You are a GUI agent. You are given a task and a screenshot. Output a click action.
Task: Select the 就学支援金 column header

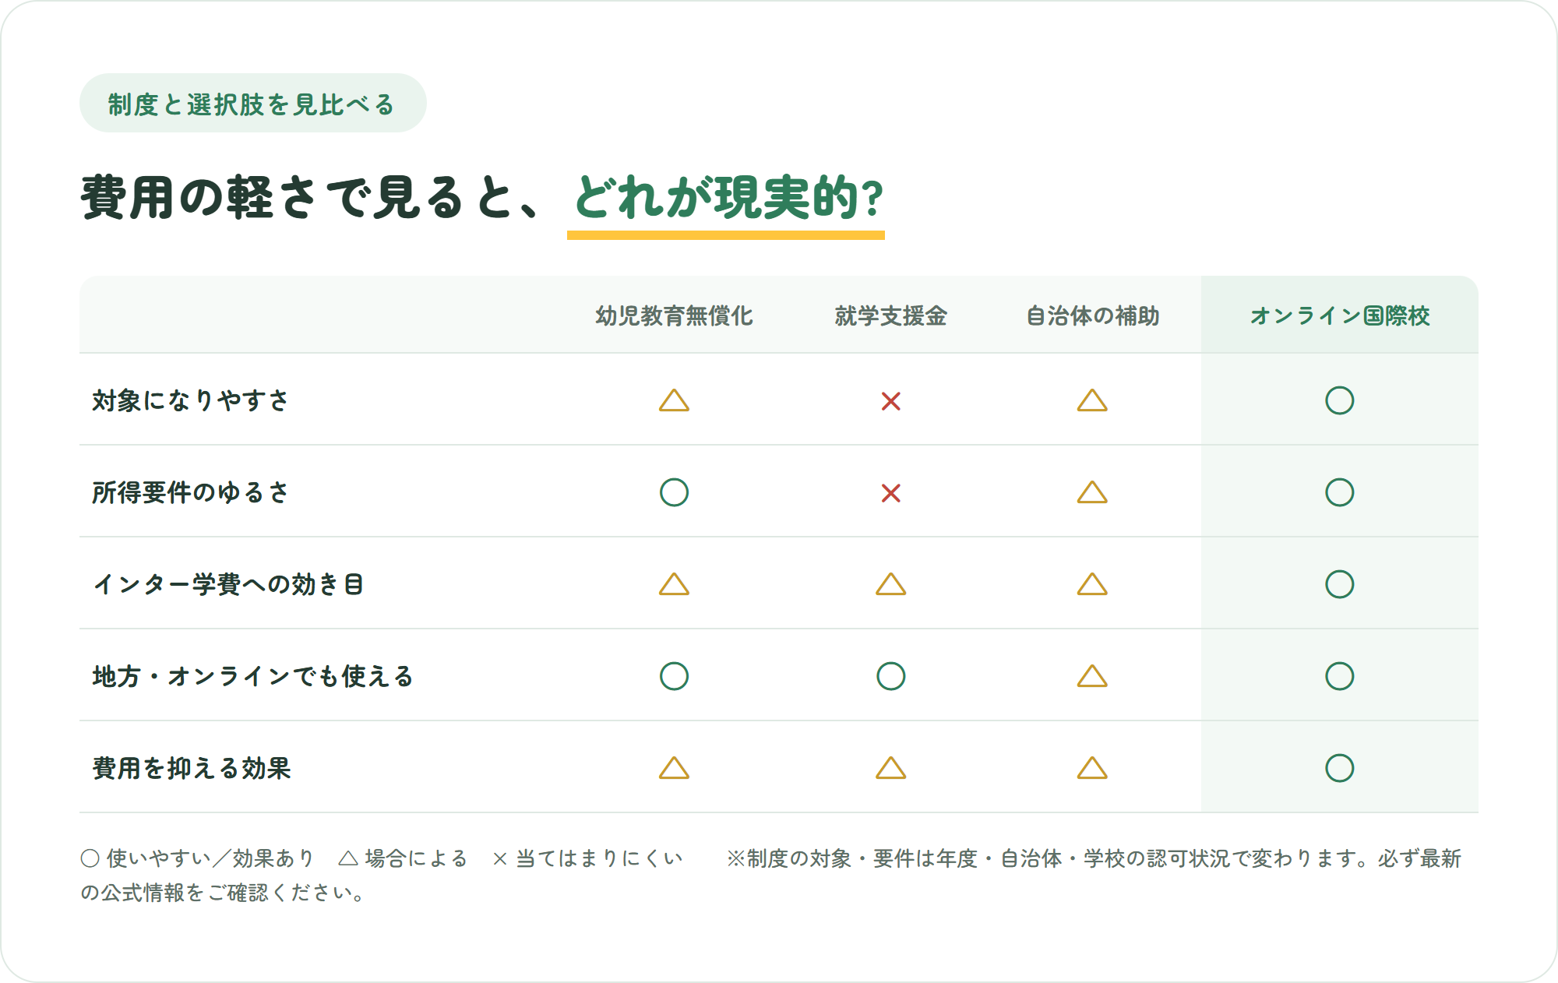pos(890,315)
